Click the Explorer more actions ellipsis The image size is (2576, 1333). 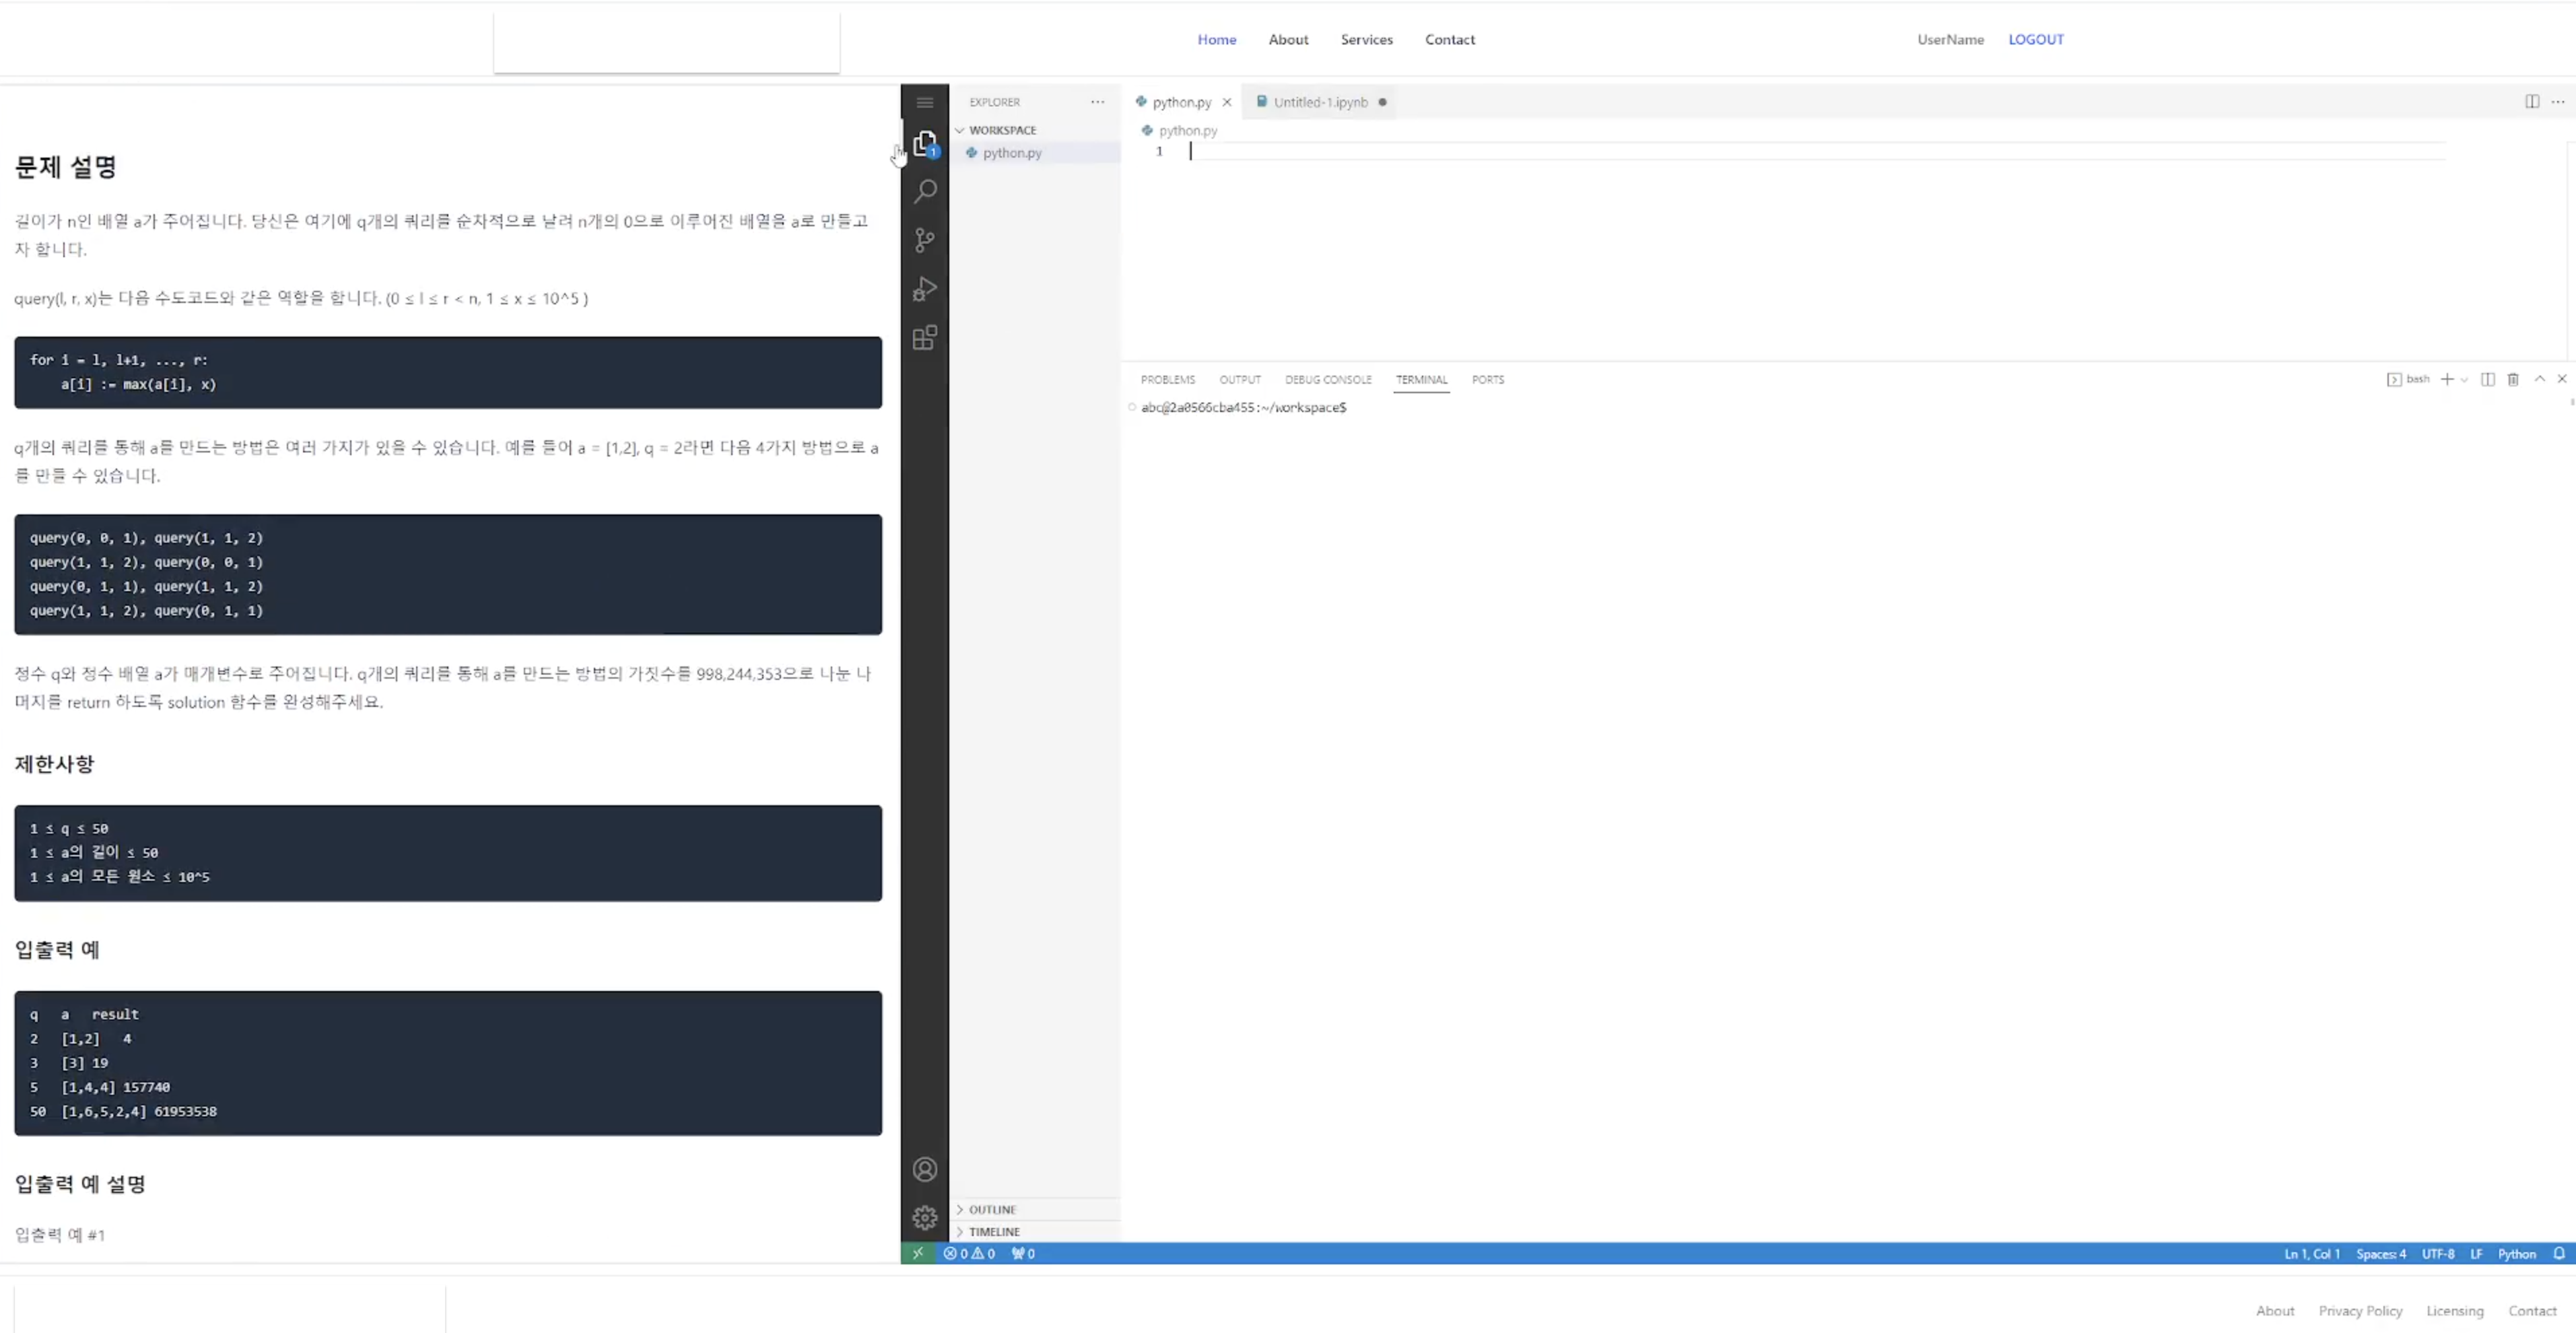1097,102
